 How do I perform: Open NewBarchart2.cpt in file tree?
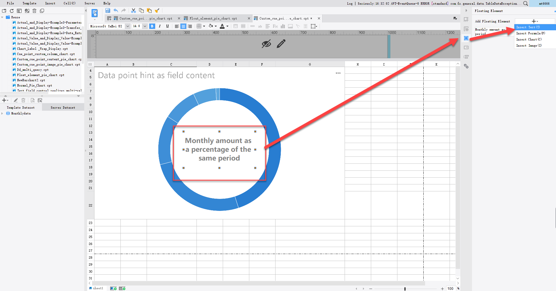click(31, 80)
